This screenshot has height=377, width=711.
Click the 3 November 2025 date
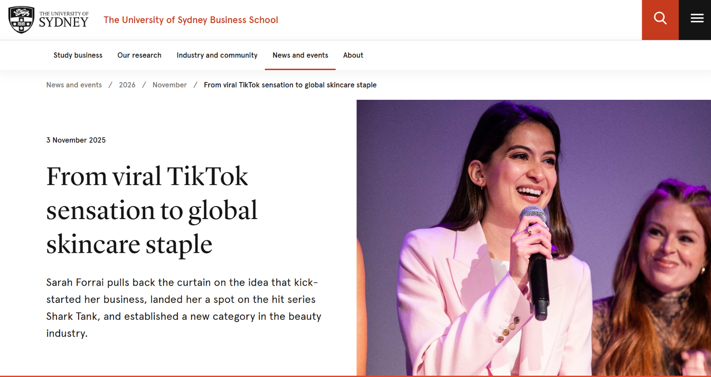[76, 140]
